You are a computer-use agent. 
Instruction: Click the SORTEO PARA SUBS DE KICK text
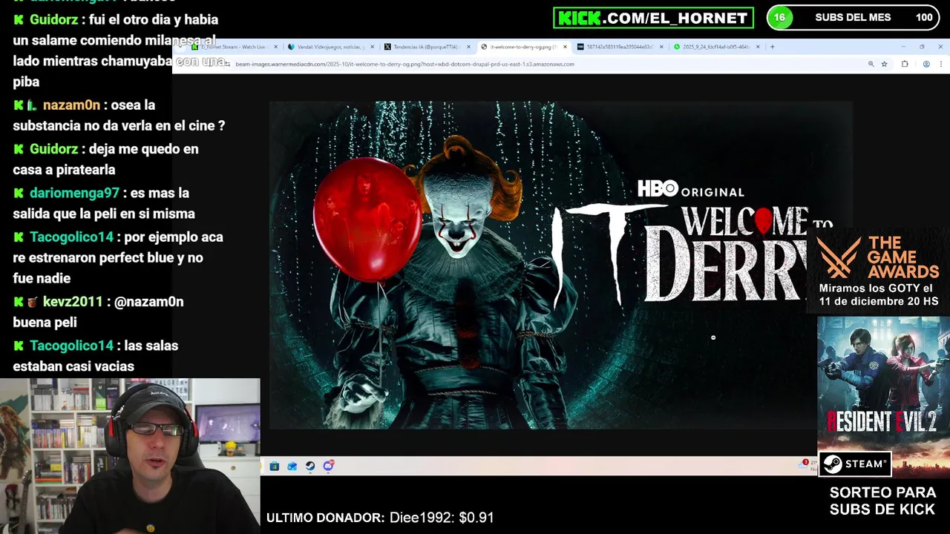point(882,501)
